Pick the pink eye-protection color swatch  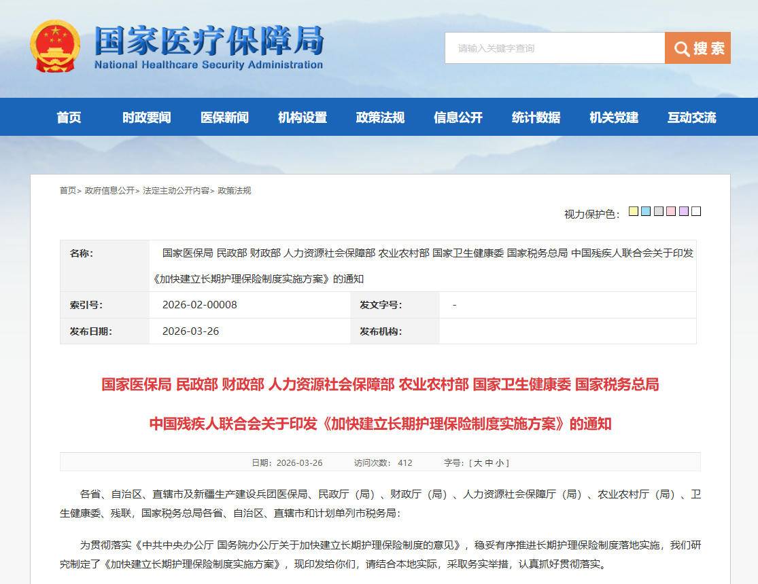[x=671, y=212]
